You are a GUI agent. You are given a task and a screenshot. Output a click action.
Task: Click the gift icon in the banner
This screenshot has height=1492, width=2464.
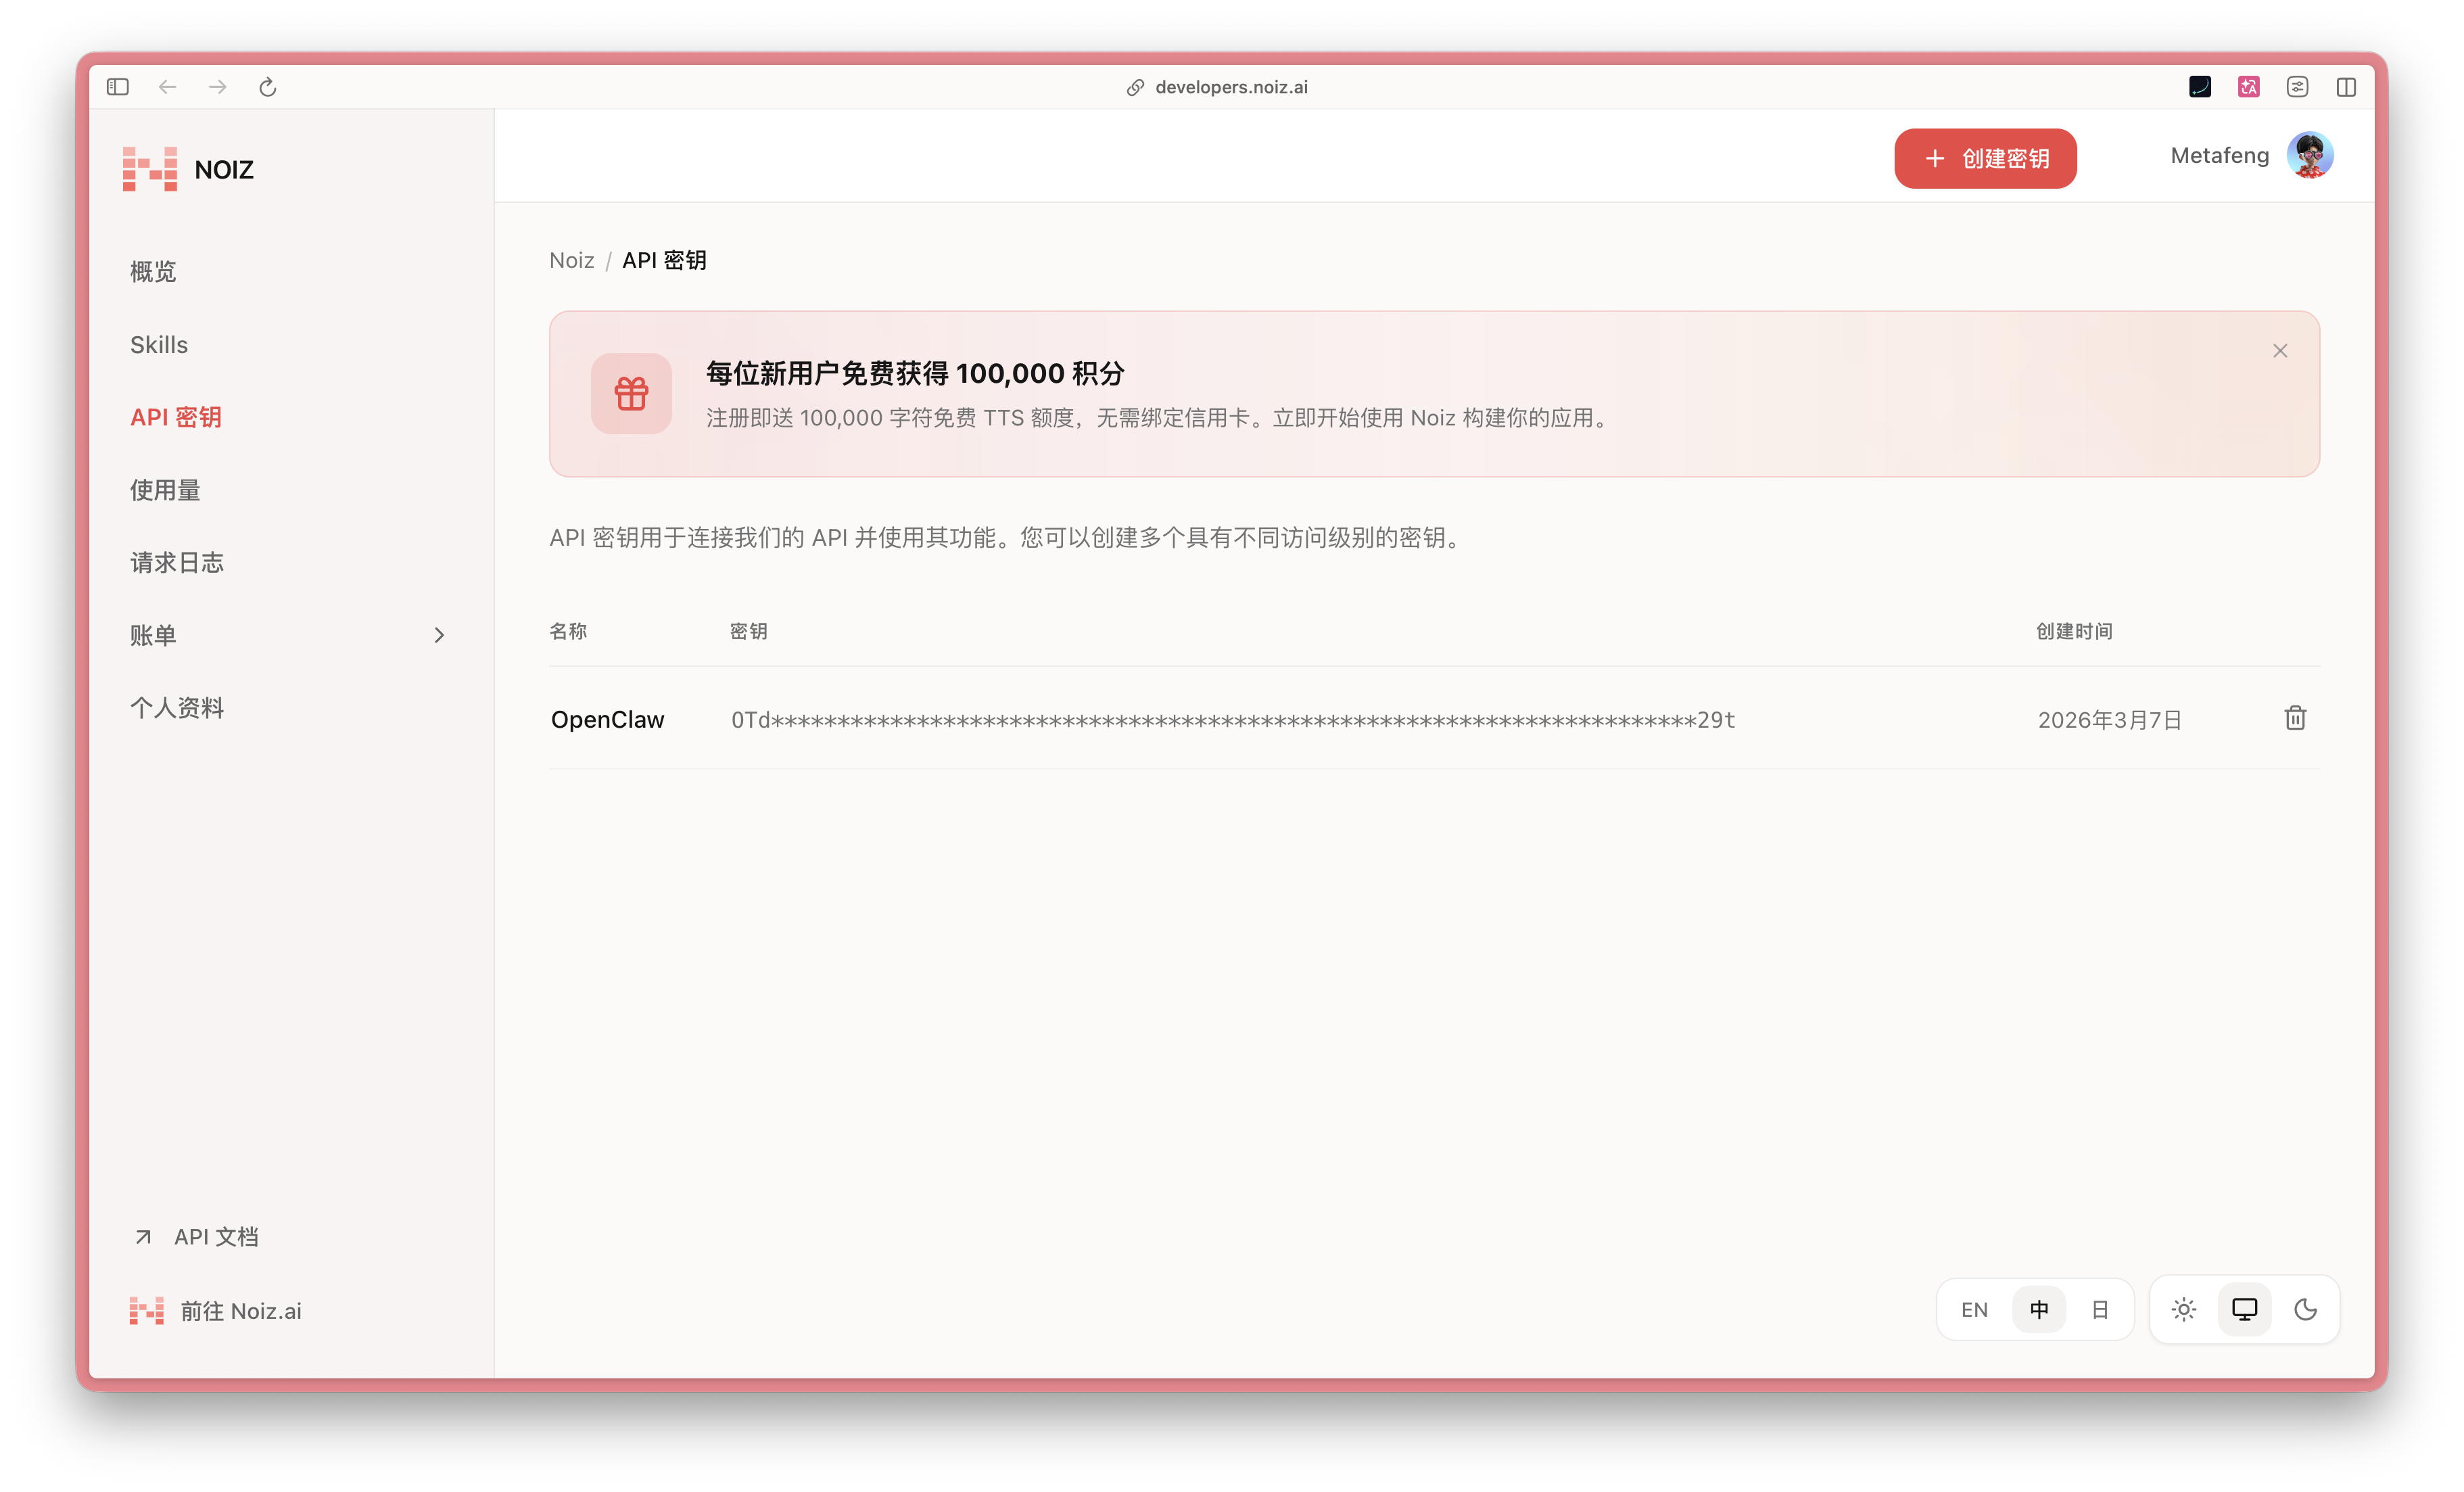coord(631,394)
